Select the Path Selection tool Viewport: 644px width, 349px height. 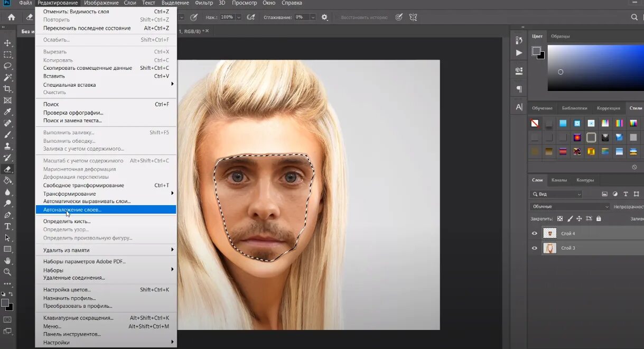coord(7,238)
